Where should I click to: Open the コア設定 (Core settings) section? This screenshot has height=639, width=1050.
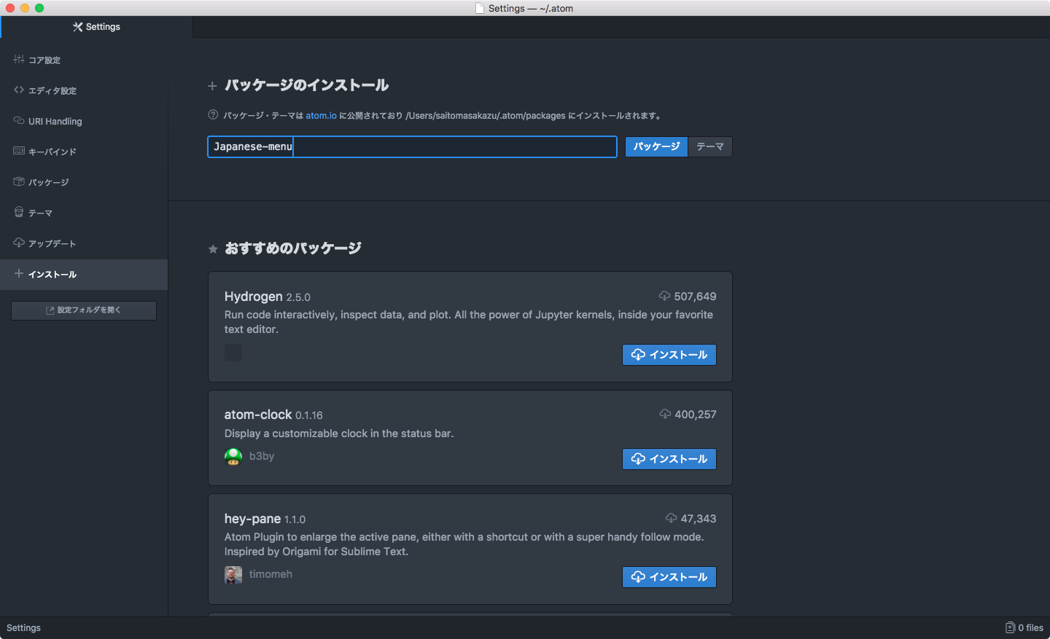[84, 60]
